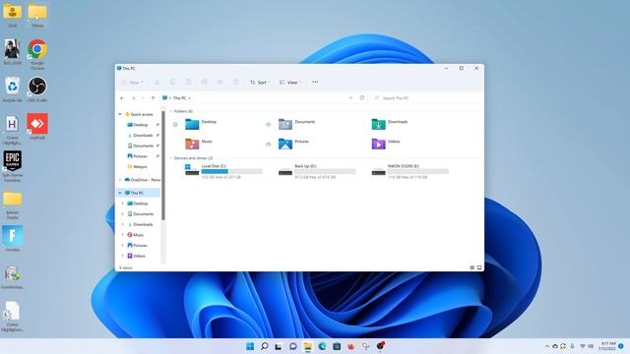Select the NIKON D3200 (E:) drive
Viewport: 630px width, 354px height.
[409, 171]
